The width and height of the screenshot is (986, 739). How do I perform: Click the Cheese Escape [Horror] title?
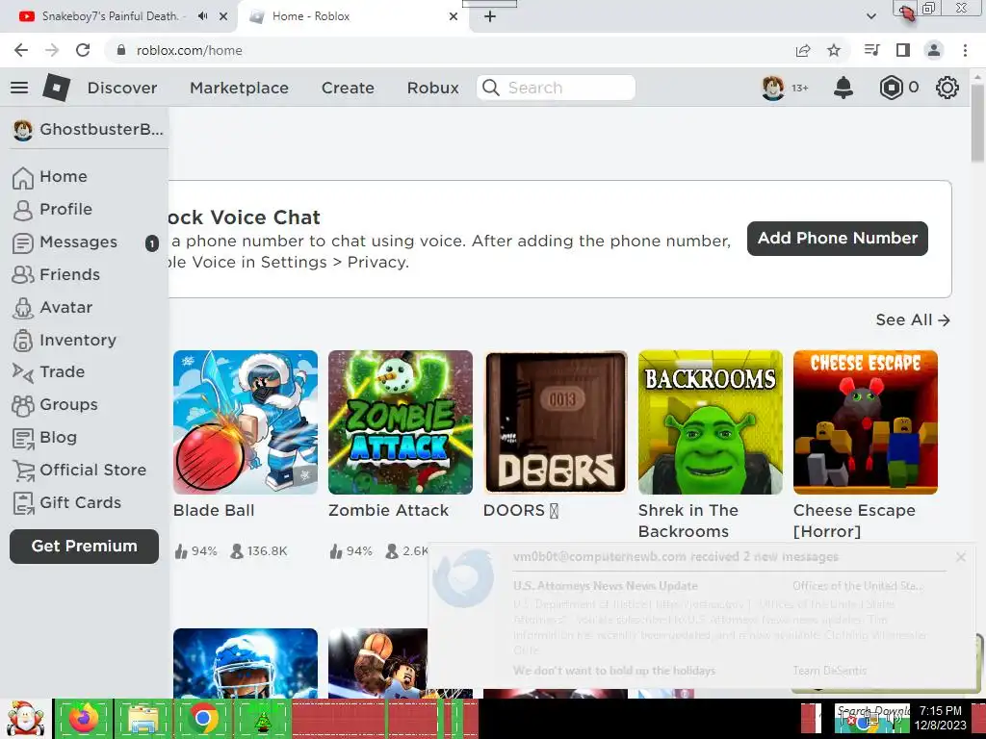(854, 521)
